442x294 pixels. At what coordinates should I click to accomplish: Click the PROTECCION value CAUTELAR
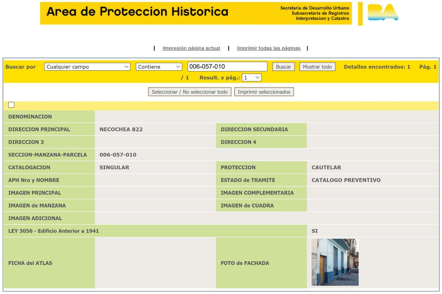tap(326, 167)
